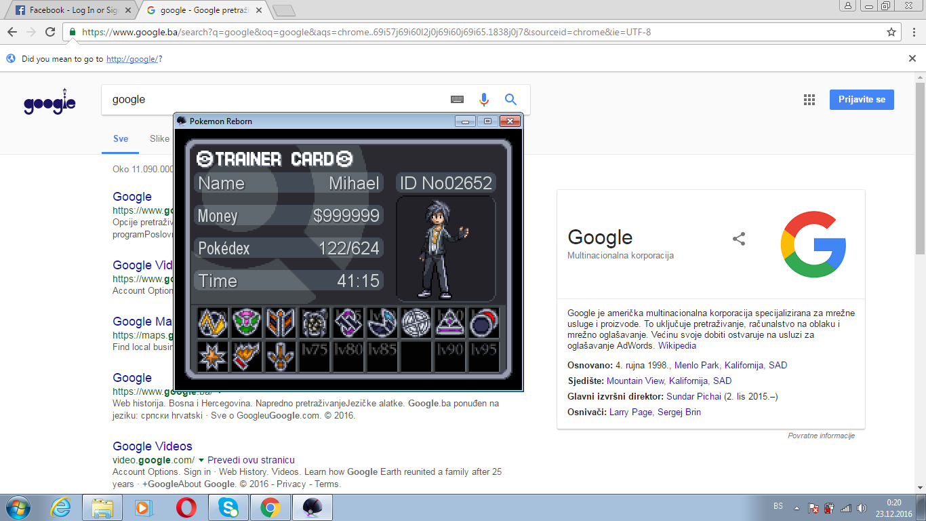Dismiss the 'Did you mean' infobar
This screenshot has height=521, width=926.
(912, 59)
